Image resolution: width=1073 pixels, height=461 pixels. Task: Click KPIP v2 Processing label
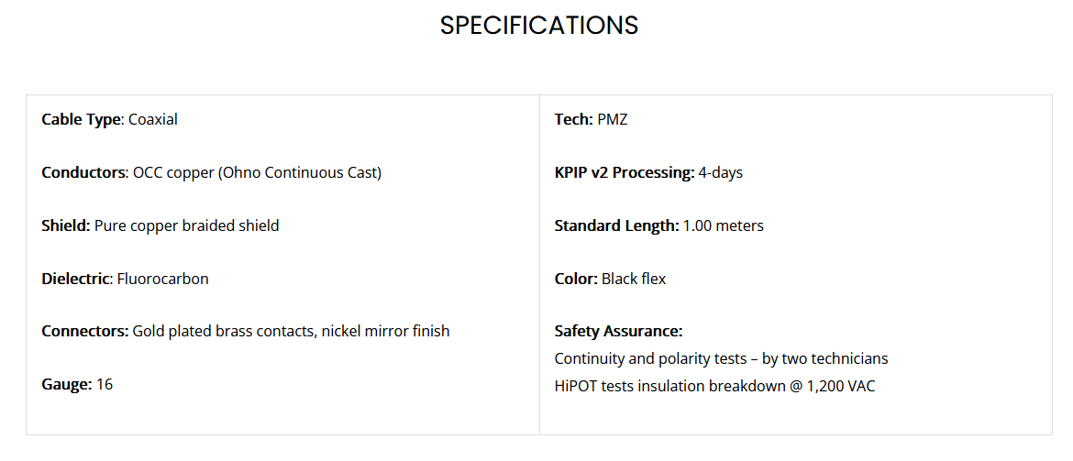(625, 173)
